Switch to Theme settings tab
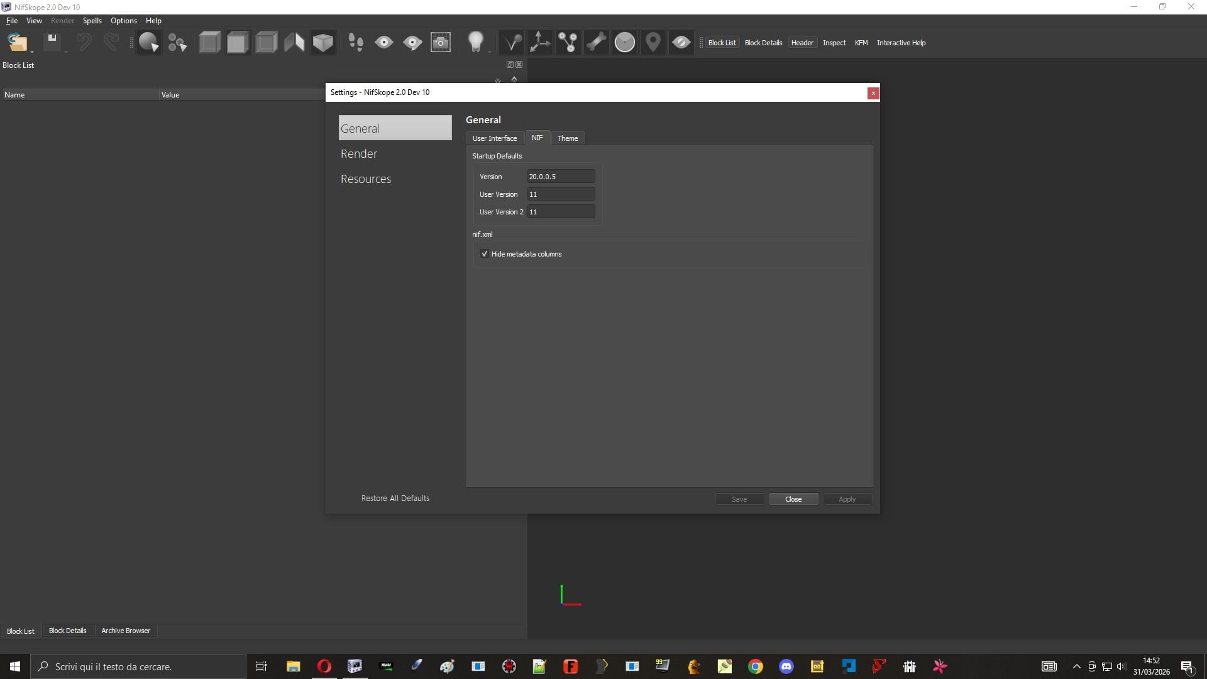1207x679 pixels. pos(568,138)
